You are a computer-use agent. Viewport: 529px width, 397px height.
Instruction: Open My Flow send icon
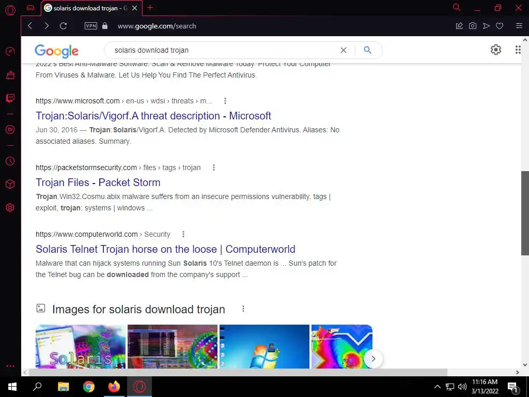(486, 26)
